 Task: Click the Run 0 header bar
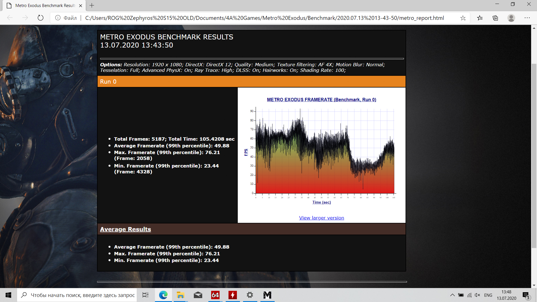click(x=251, y=81)
